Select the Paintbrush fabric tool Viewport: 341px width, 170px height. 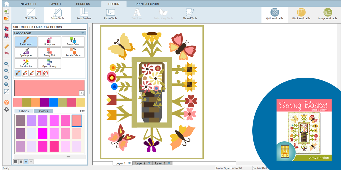coord(26,41)
